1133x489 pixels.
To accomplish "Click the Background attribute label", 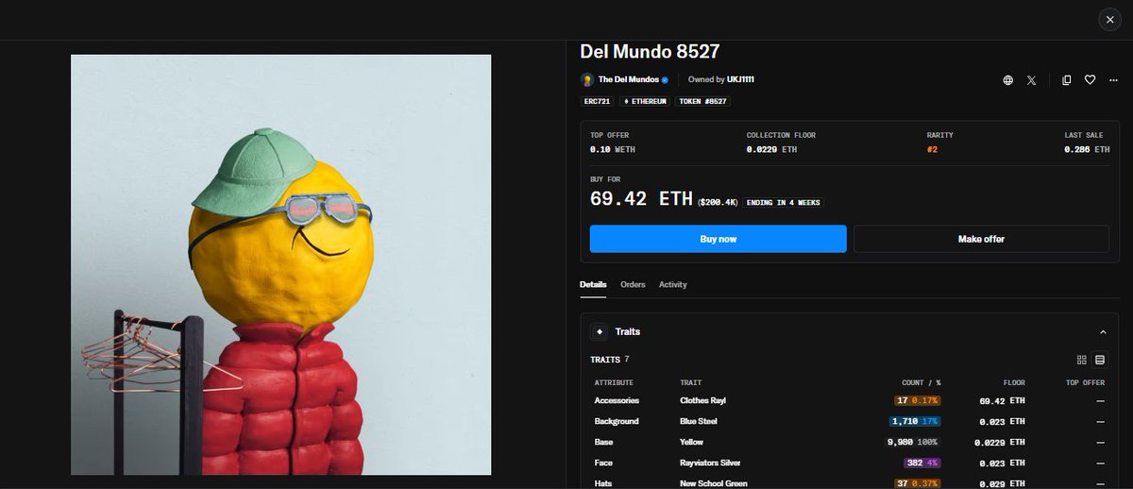I will click(617, 421).
